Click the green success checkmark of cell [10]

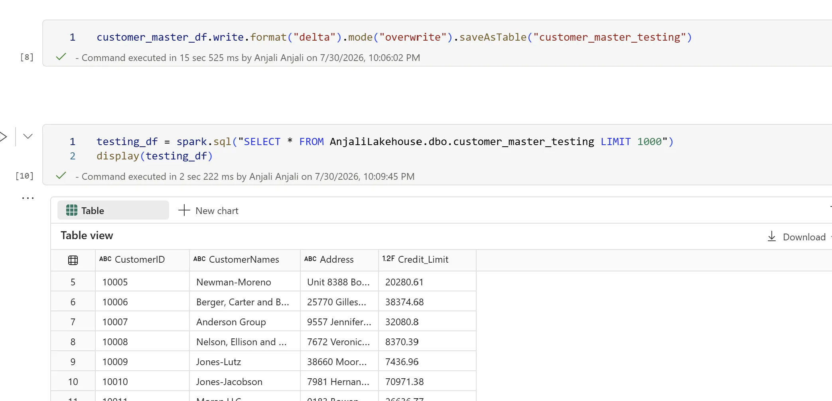[61, 176]
